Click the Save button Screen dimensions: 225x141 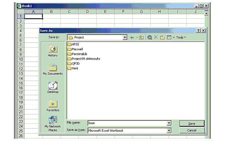click(192, 123)
